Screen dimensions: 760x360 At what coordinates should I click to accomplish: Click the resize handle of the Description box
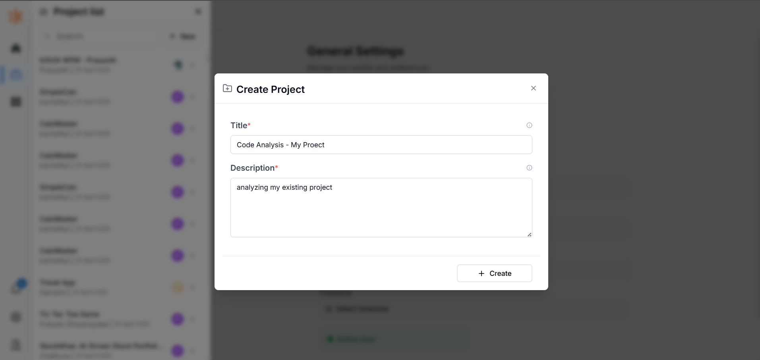pos(529,235)
